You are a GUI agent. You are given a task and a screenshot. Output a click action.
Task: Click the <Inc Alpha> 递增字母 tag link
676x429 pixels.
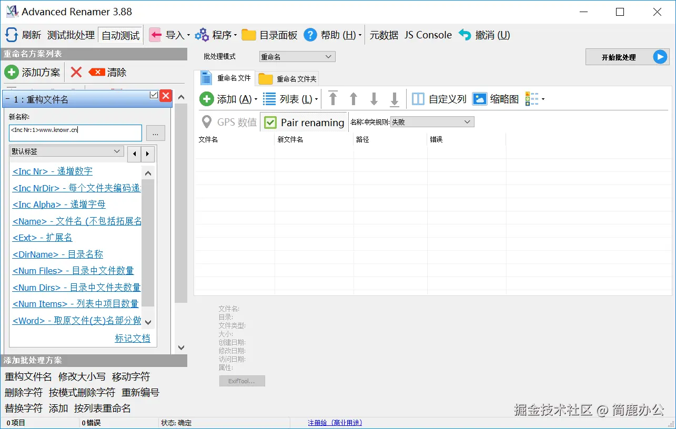pos(59,205)
